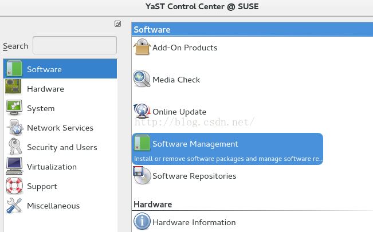The image size is (373, 232).
Task: Launch Software Management module
Action: 195,144
